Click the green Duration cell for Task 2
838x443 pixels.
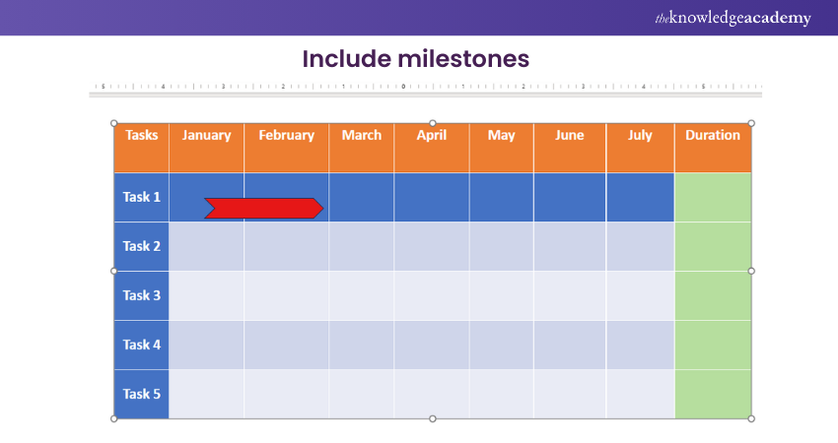[x=713, y=246]
